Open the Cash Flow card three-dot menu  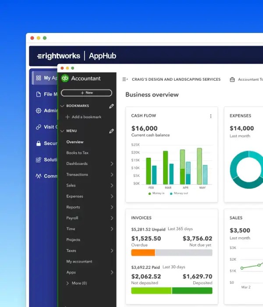coord(211,116)
